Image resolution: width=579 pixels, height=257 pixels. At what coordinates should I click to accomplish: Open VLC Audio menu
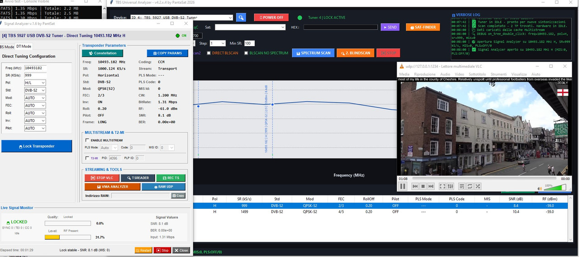click(445, 74)
